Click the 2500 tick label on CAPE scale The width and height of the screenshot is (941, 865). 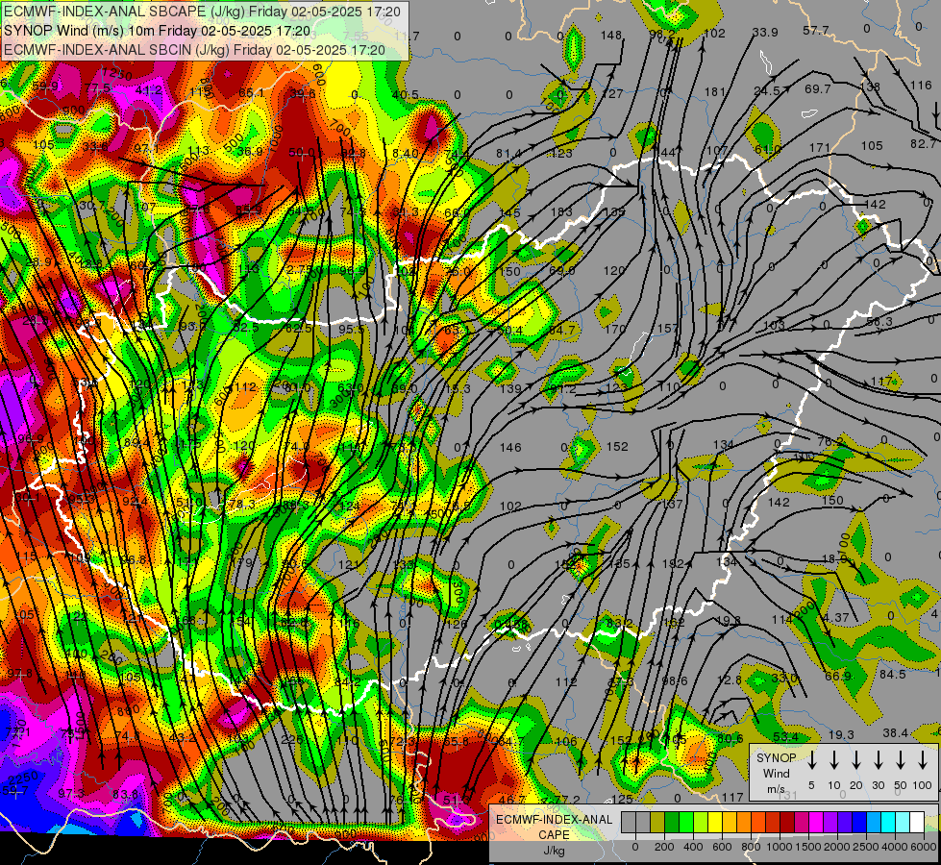(866, 847)
